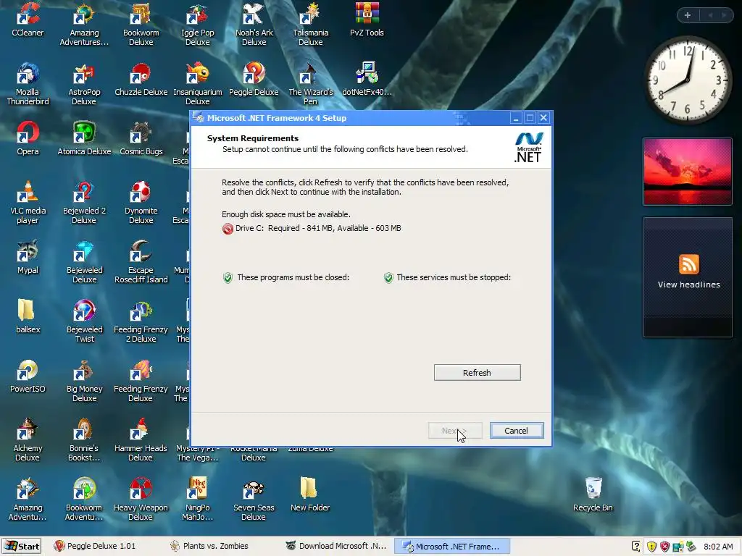The height and width of the screenshot is (556, 742).
Task: Select Chuzzle Deluxe desktop icon
Action: click(x=141, y=80)
